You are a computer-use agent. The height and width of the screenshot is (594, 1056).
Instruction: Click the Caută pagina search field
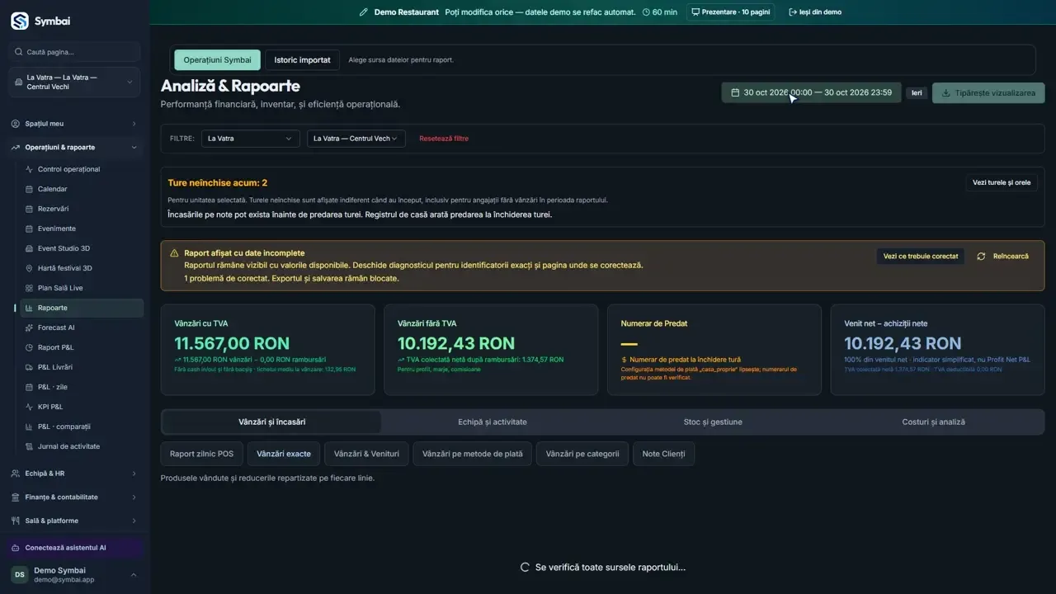74,52
